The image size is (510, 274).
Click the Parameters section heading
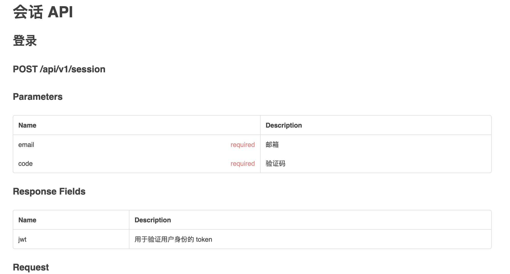[x=38, y=97]
